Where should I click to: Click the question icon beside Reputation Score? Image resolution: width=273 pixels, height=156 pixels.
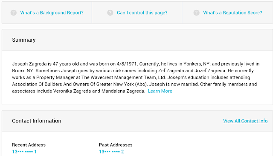196,13
